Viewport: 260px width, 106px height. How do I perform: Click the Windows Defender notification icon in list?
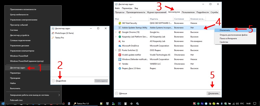tap(120, 59)
